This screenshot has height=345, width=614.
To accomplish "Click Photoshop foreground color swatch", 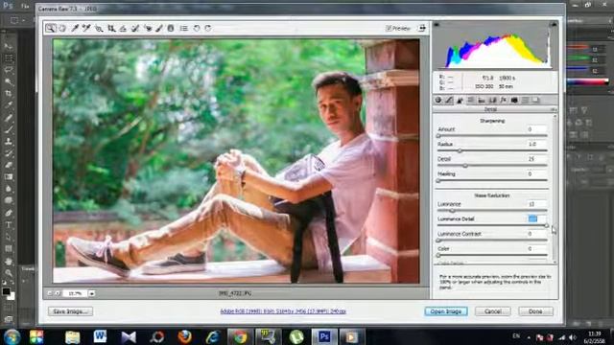I will (6, 291).
